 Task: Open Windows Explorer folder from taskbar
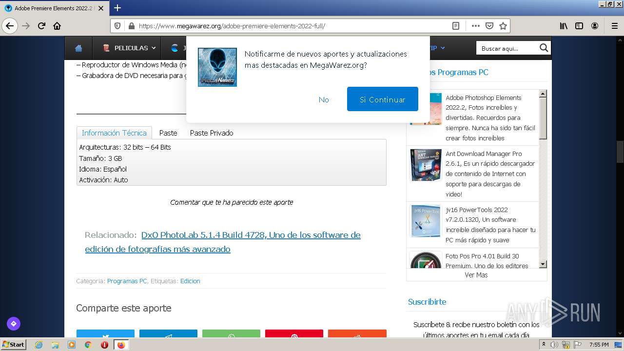click(x=55, y=345)
